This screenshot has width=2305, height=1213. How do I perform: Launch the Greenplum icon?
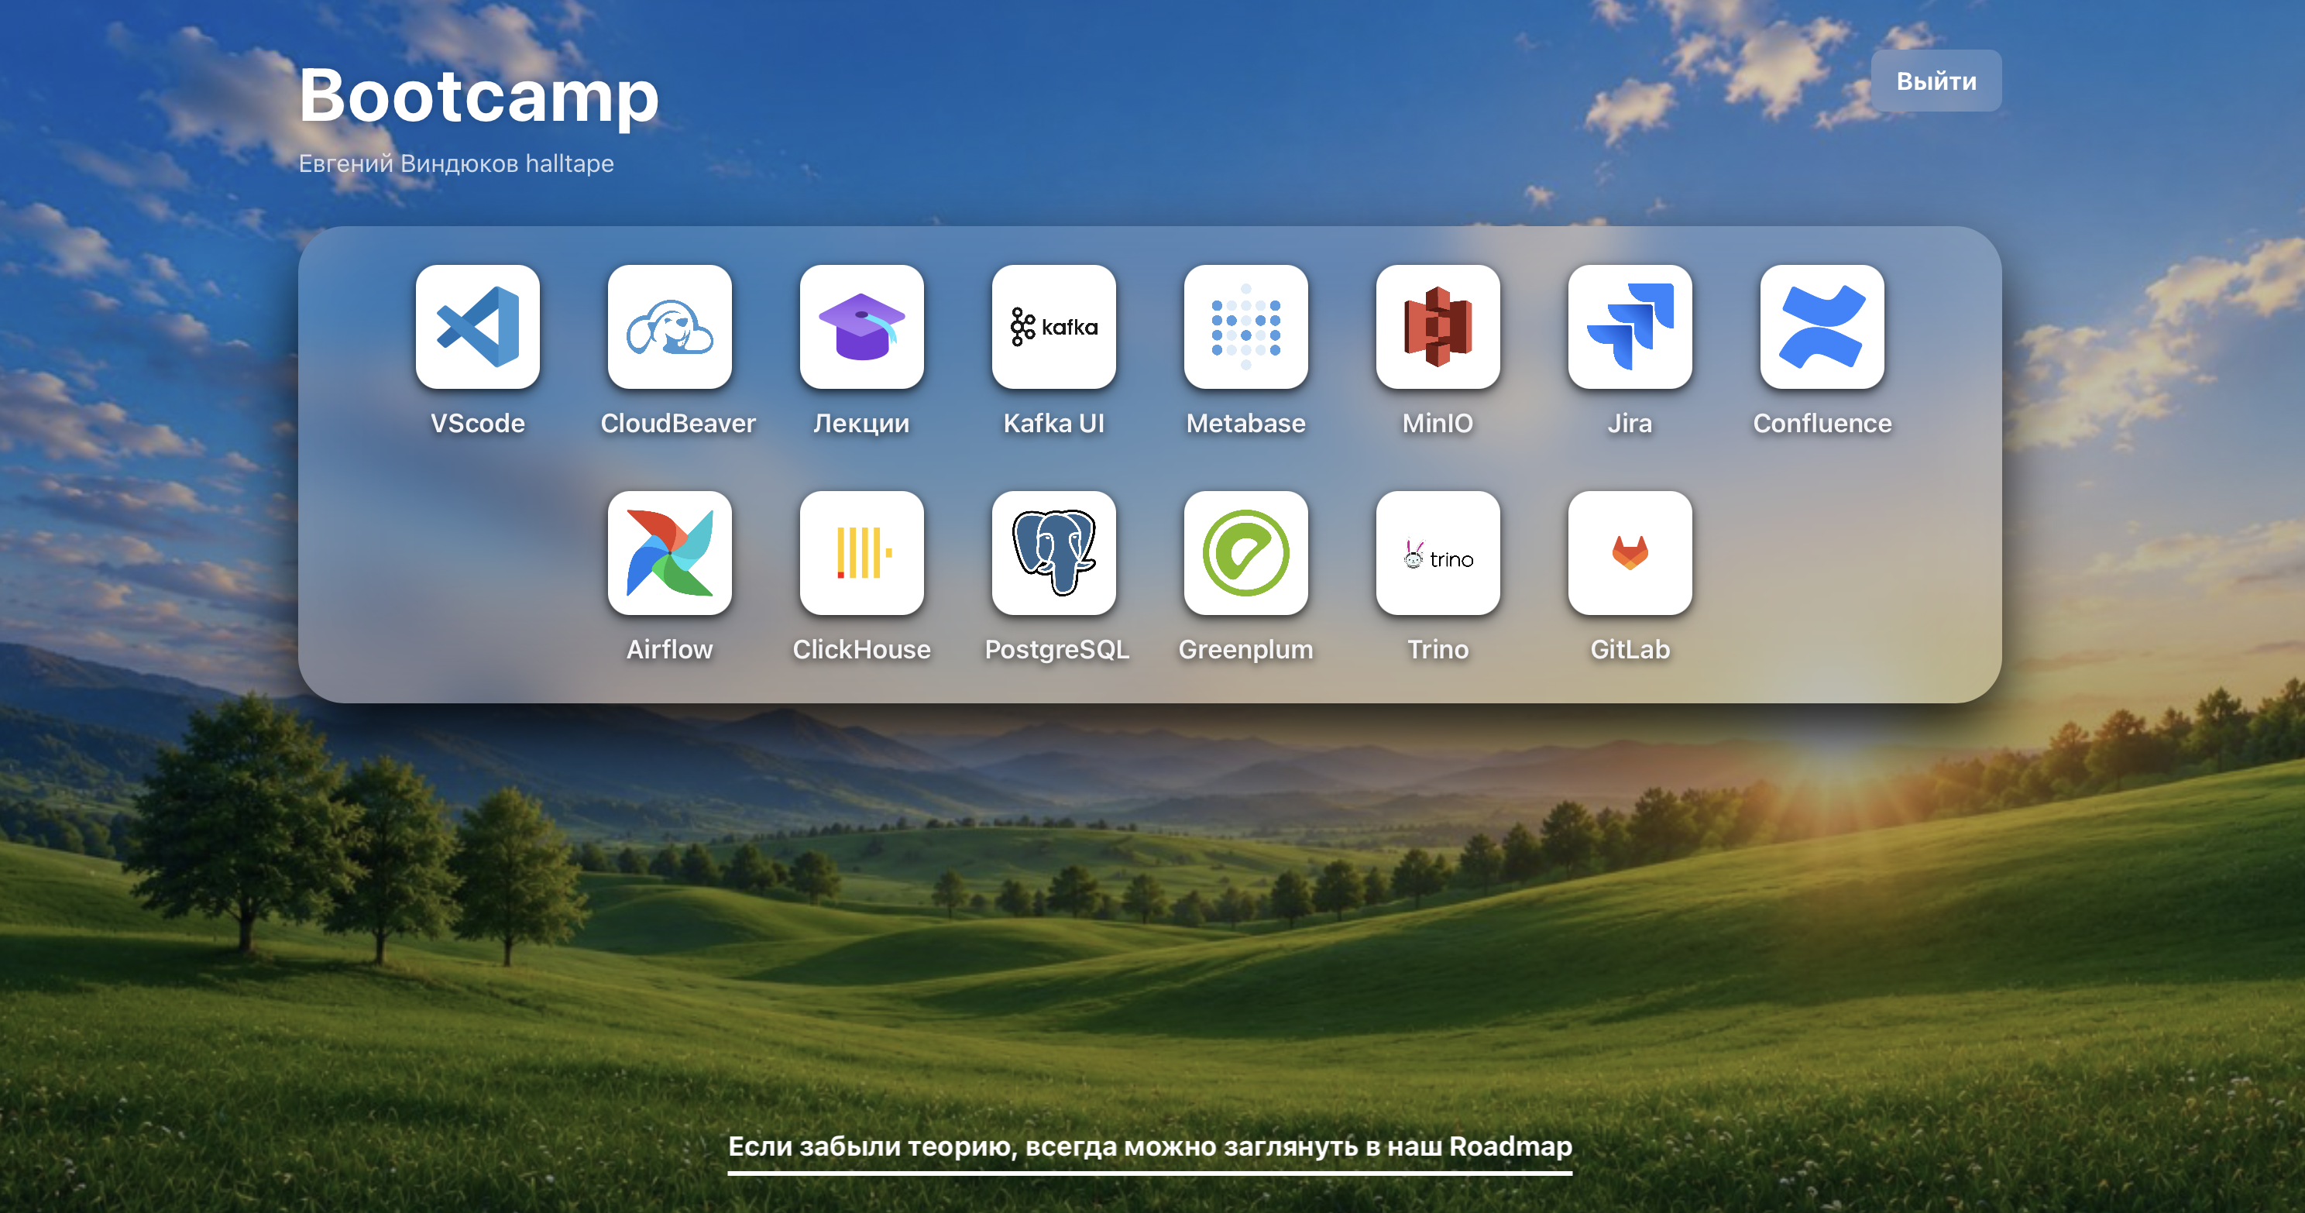tap(1245, 553)
